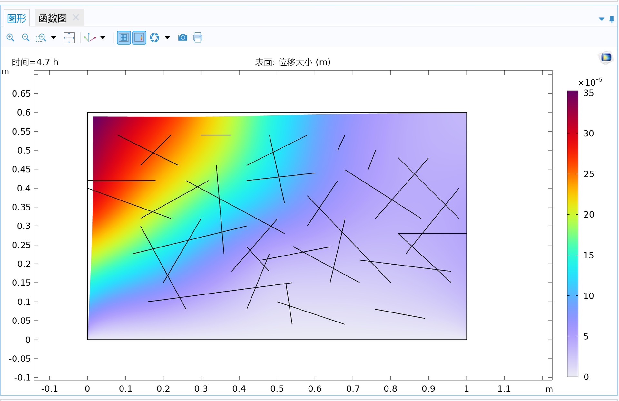Switch to the 图形 tab
The width and height of the screenshot is (619, 401).
click(x=16, y=18)
